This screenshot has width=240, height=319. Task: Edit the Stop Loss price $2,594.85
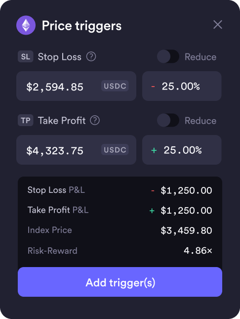pos(76,86)
